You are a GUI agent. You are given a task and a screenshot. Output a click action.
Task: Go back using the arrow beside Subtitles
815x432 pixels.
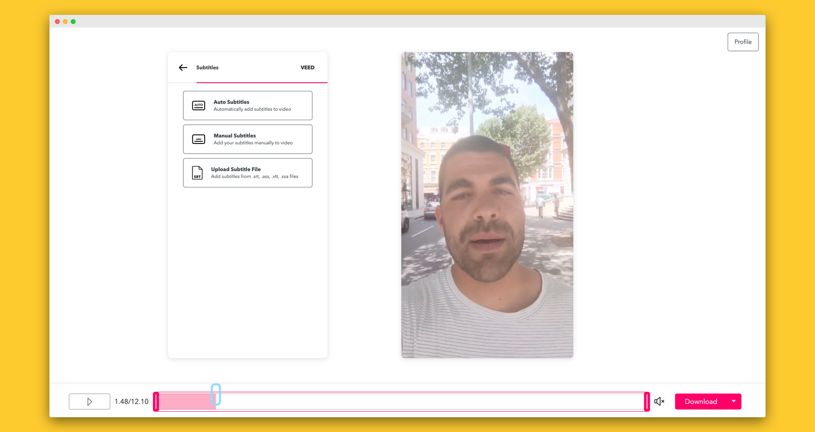pos(183,68)
